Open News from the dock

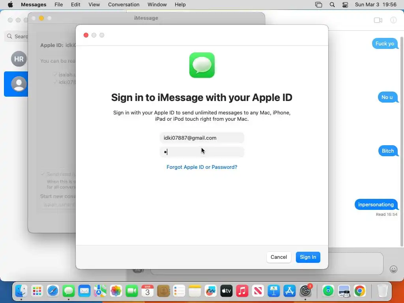coord(258,291)
